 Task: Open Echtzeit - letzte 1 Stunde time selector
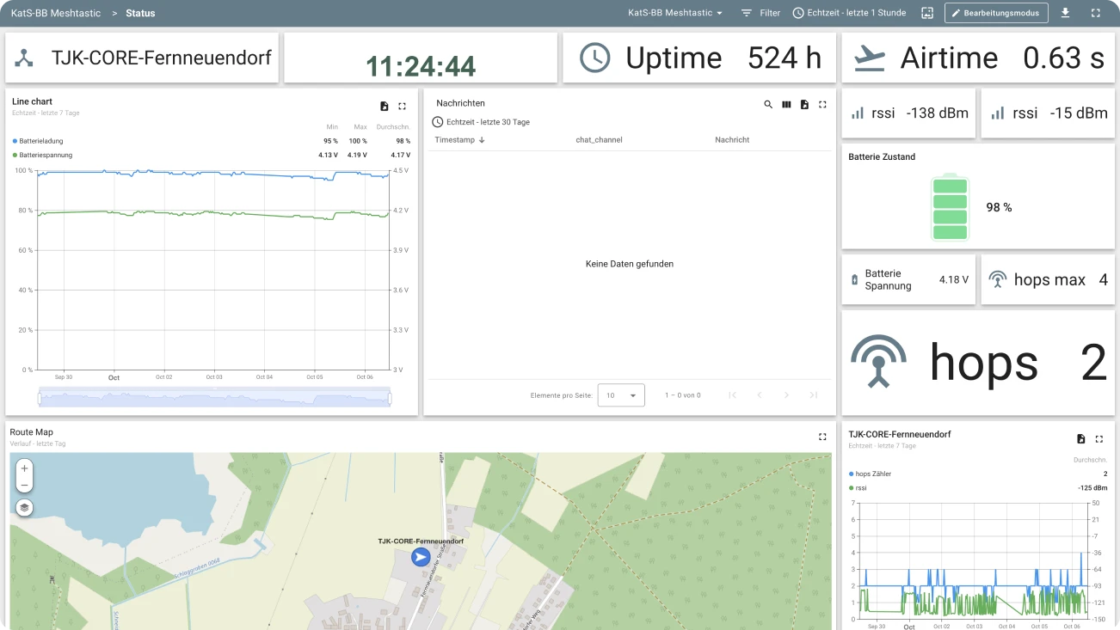click(x=849, y=13)
